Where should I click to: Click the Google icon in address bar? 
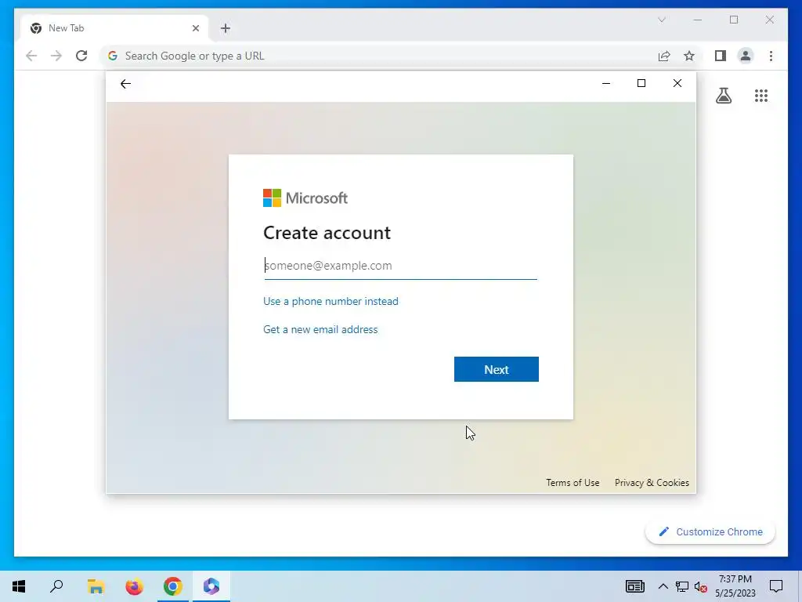coord(113,56)
